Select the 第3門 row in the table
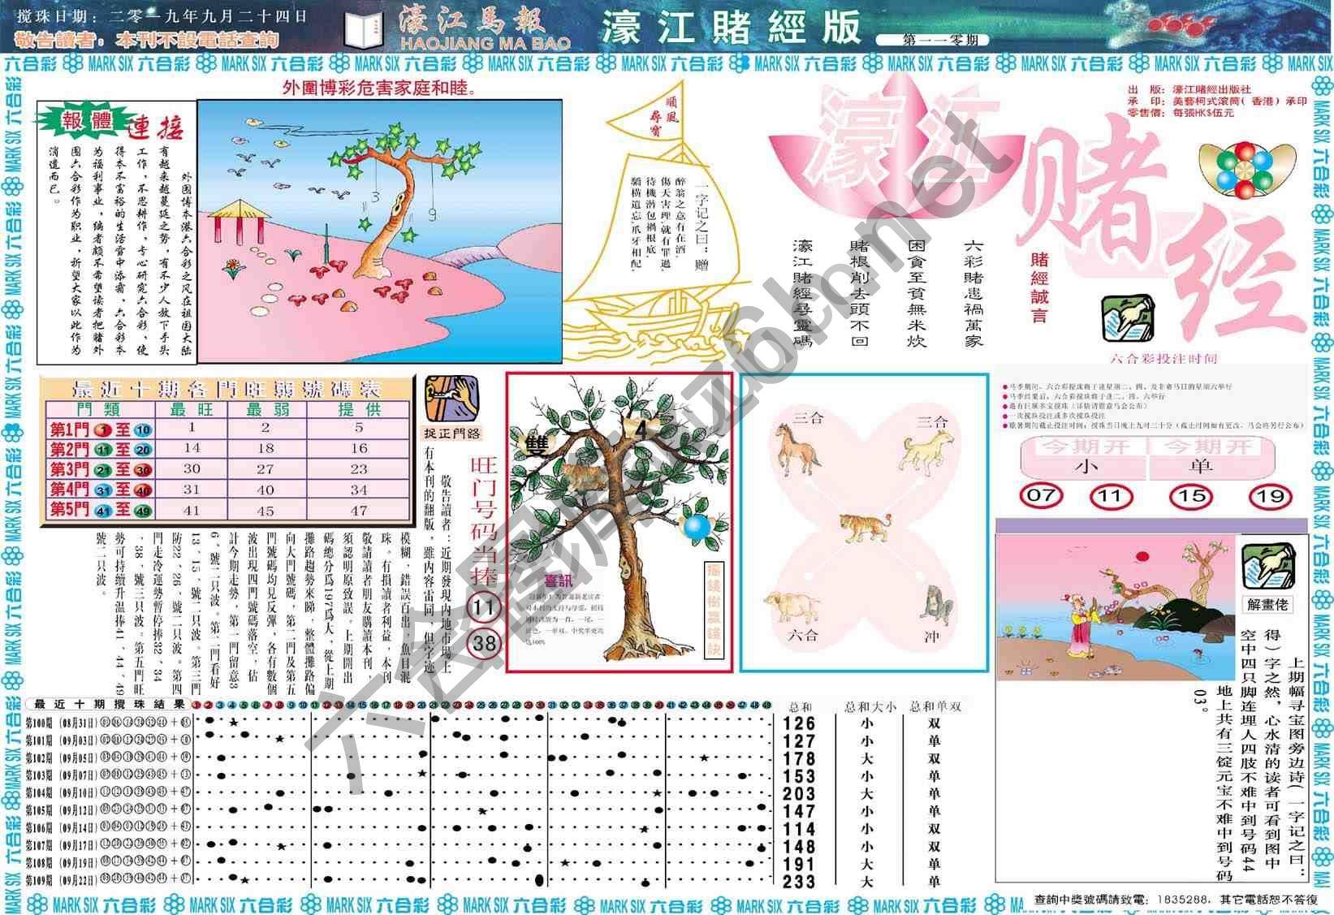This screenshot has height=915, width=1334. pyautogui.click(x=227, y=469)
